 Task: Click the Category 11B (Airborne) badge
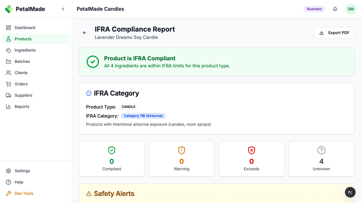[143, 116]
